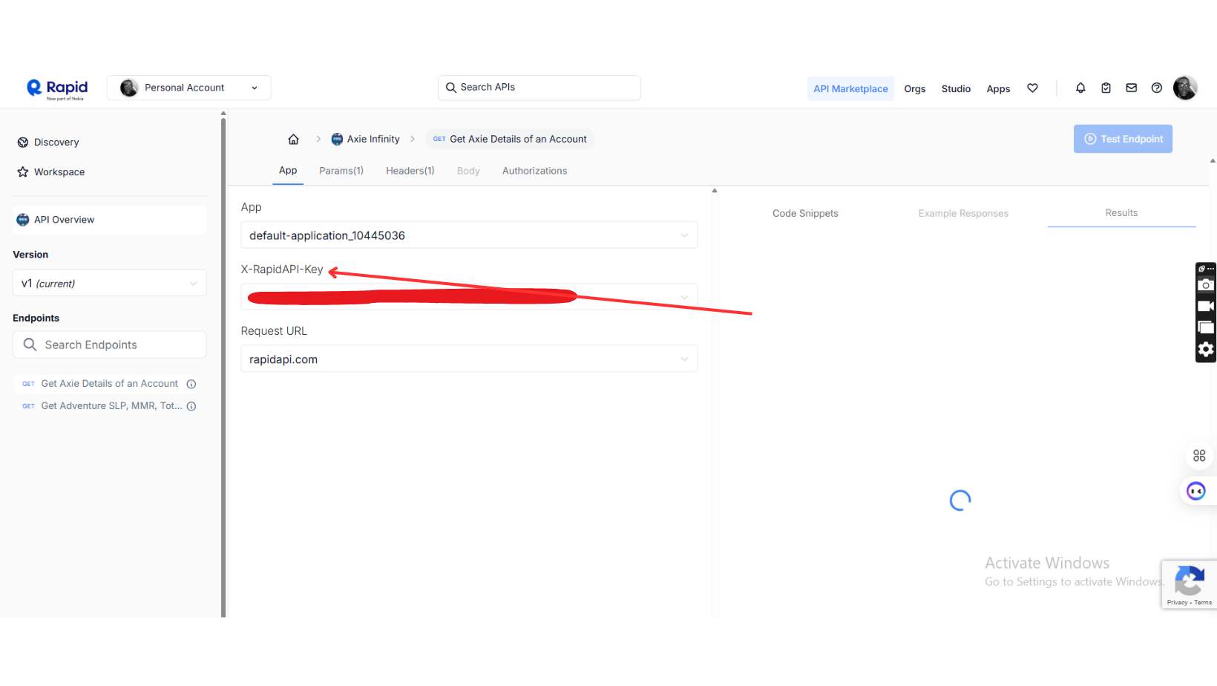Open the default-application App dropdown
This screenshot has height=686, width=1217.
click(x=469, y=235)
